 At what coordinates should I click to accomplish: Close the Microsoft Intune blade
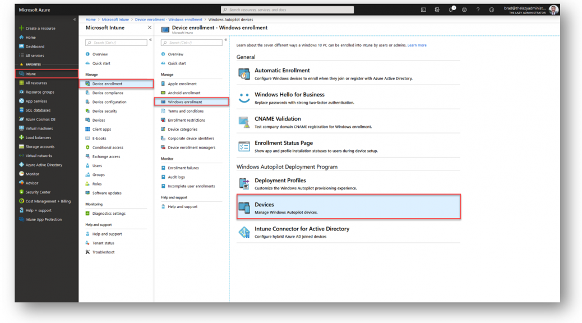point(150,27)
